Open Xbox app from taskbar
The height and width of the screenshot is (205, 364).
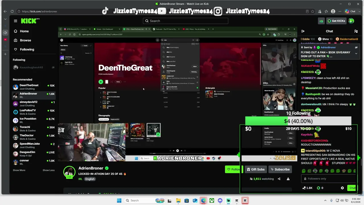coord(212,200)
